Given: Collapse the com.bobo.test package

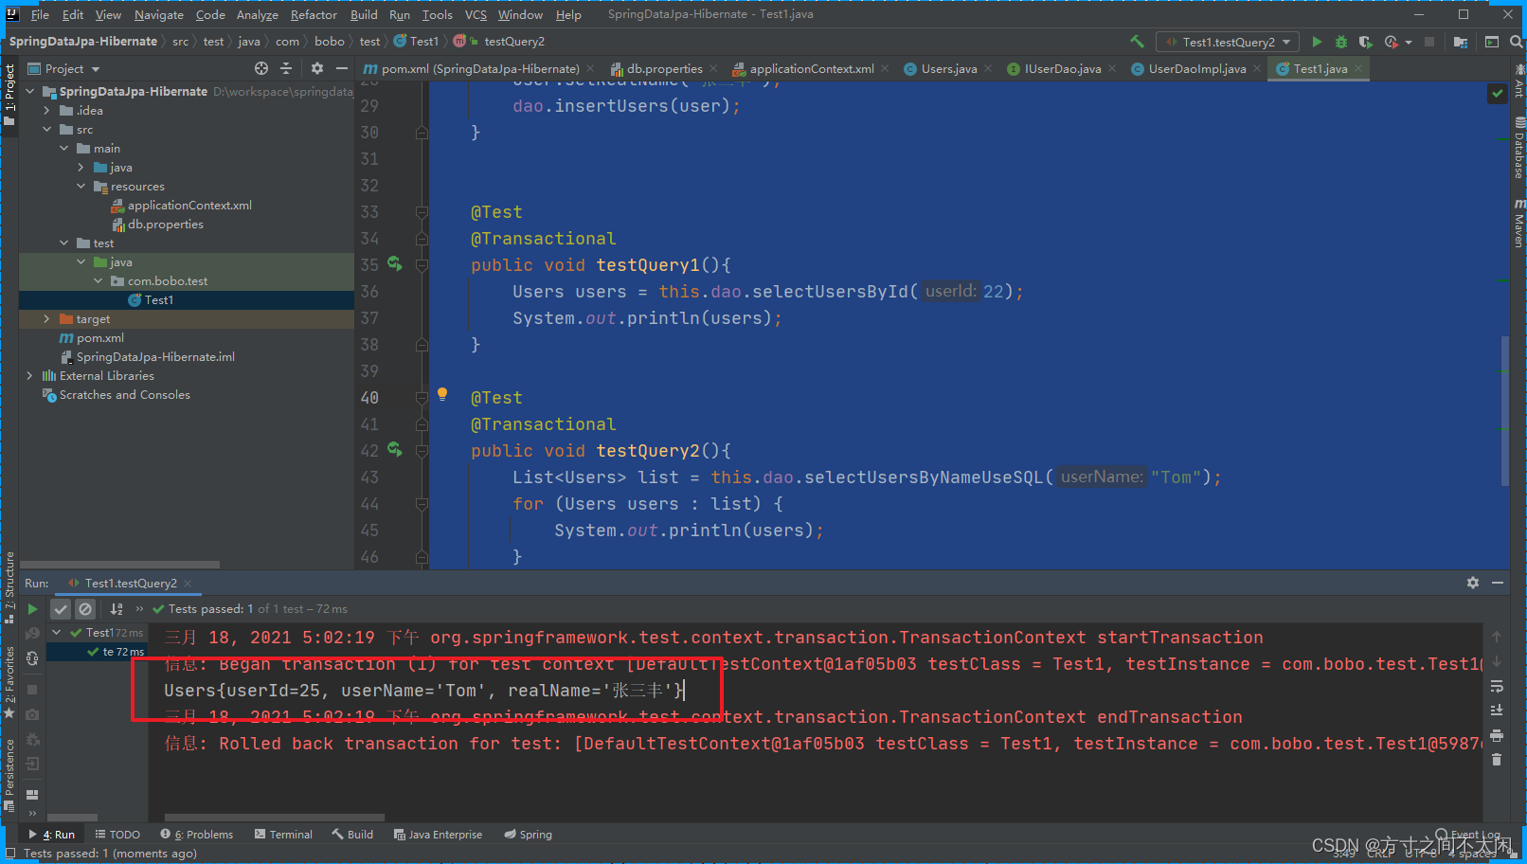Looking at the screenshot, I should coord(99,280).
